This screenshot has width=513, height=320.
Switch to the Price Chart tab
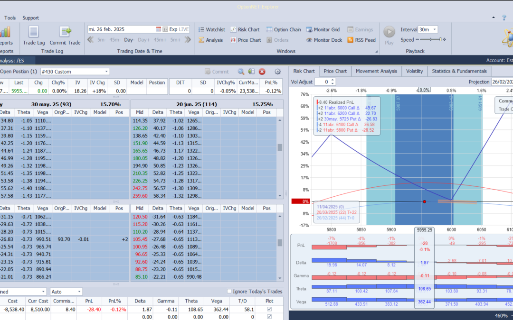point(335,71)
